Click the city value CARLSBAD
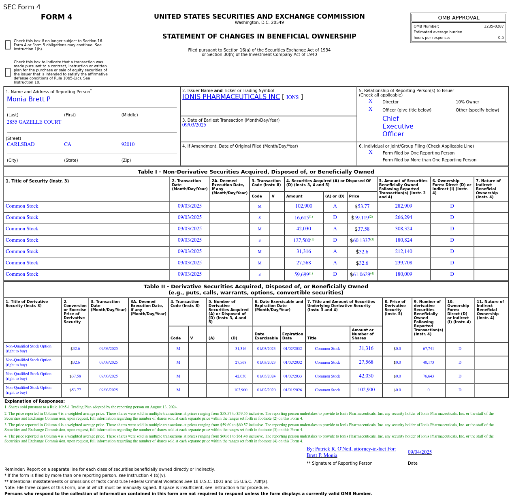This screenshot has height=502, width=512. 21,144
